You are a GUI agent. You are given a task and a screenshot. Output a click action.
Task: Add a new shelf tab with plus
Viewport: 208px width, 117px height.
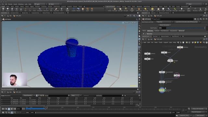point(84,6)
